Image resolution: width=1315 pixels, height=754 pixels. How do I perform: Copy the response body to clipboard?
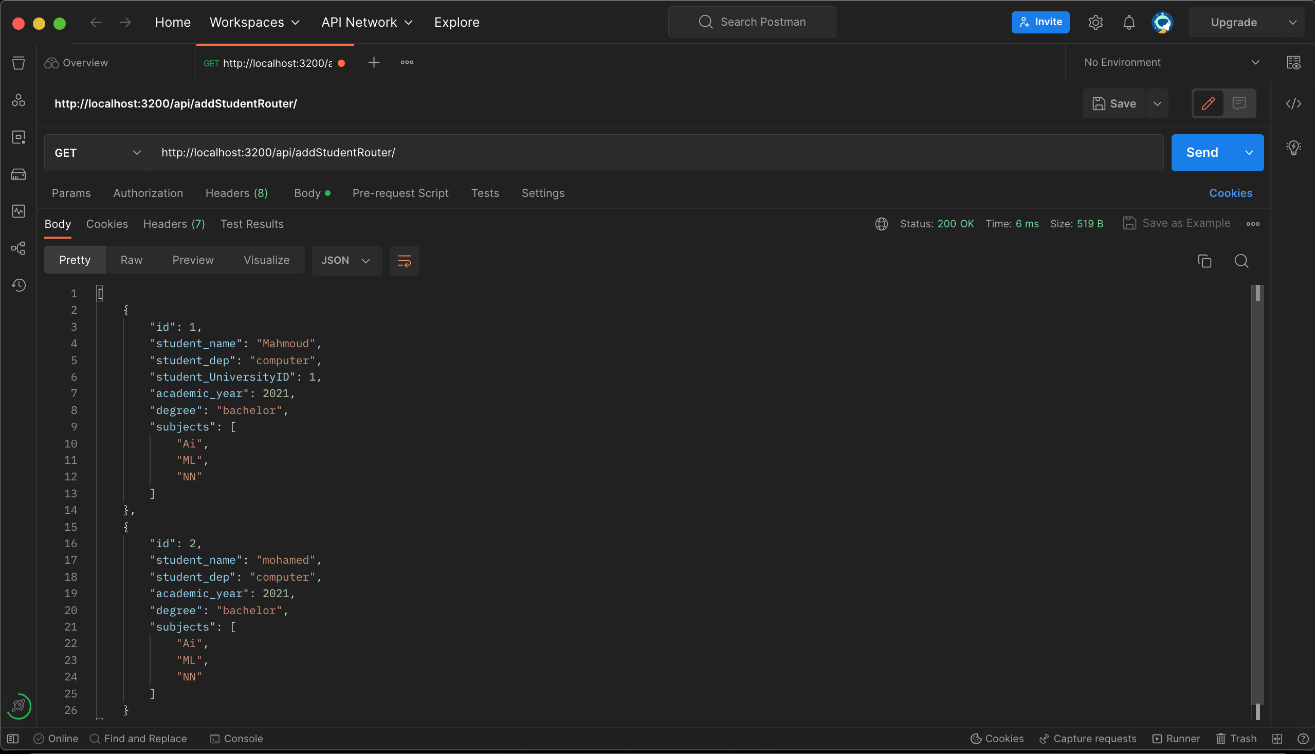coord(1204,260)
